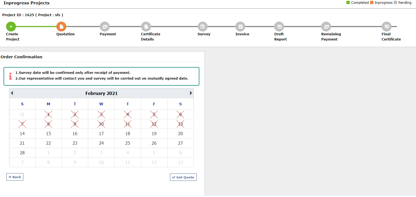This screenshot has width=416, height=197.
Task: Select February 23 on the calendar
Action: pos(75,143)
